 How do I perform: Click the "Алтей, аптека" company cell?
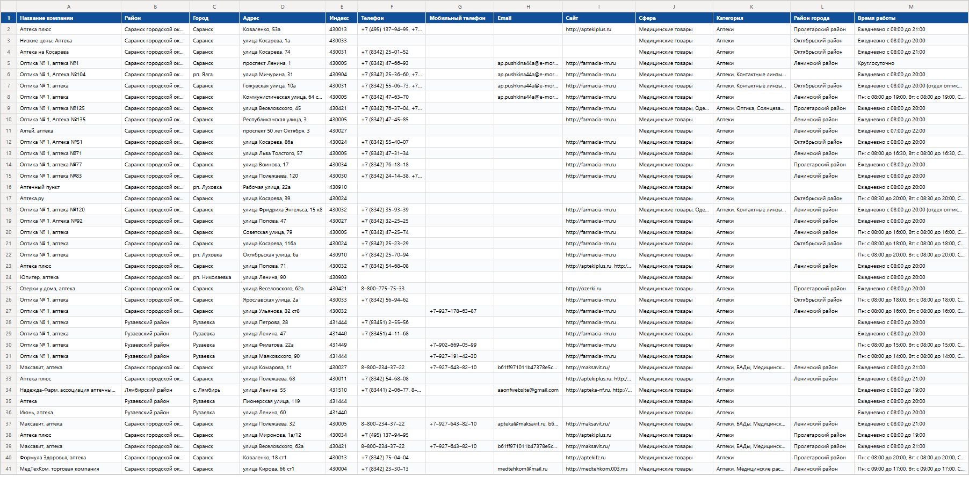point(69,130)
